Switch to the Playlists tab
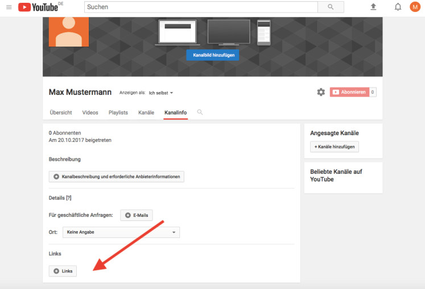 pos(118,112)
